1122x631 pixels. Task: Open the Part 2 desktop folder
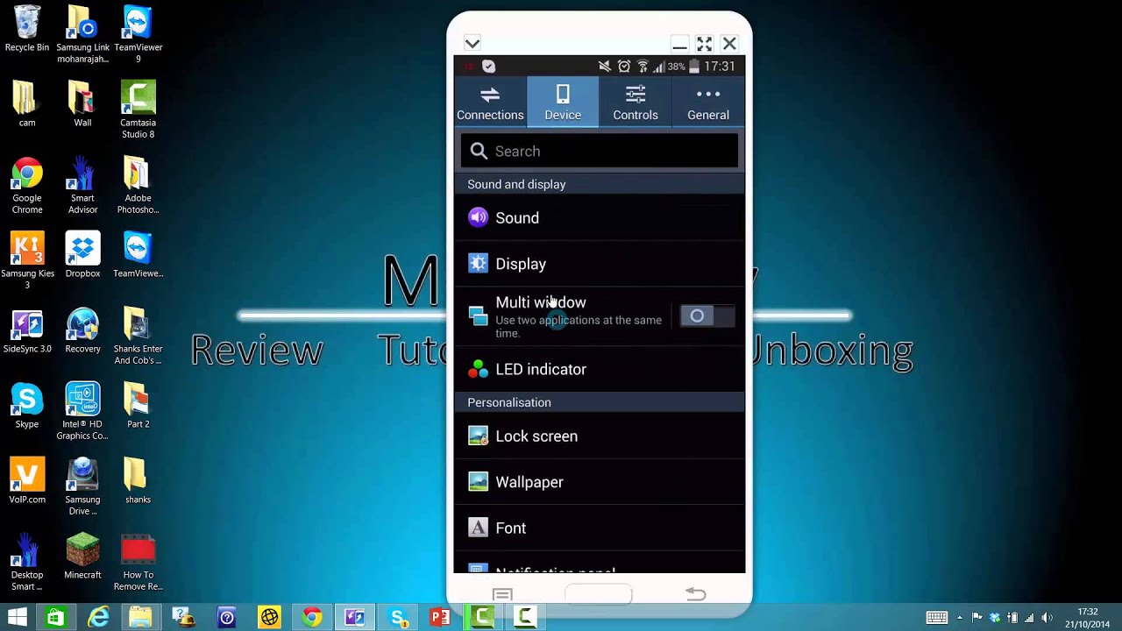coord(138,406)
